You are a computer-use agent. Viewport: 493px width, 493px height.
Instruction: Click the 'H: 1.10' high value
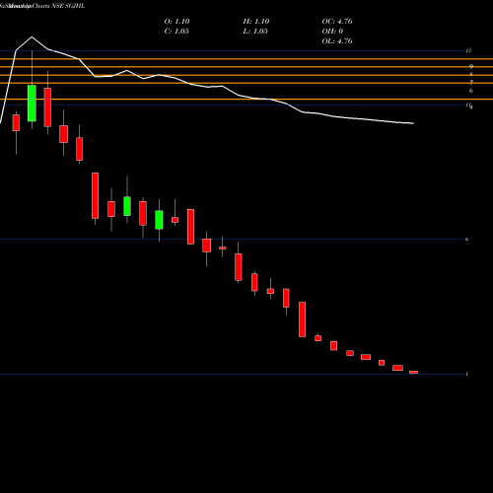coord(256,22)
